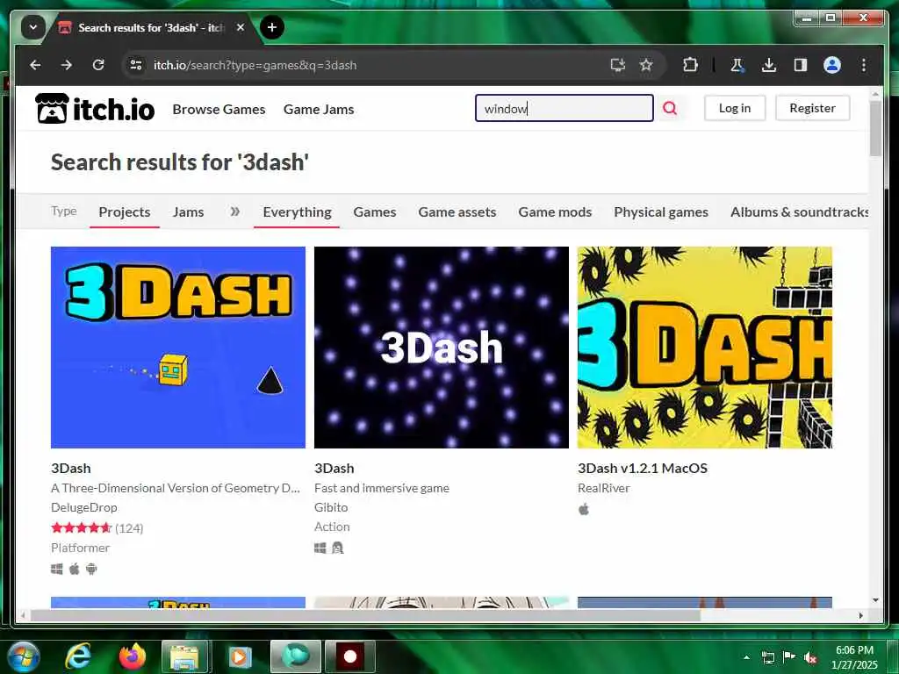The width and height of the screenshot is (899, 674).
Task: Open the Chrome profile avatar
Action: pyautogui.click(x=832, y=65)
